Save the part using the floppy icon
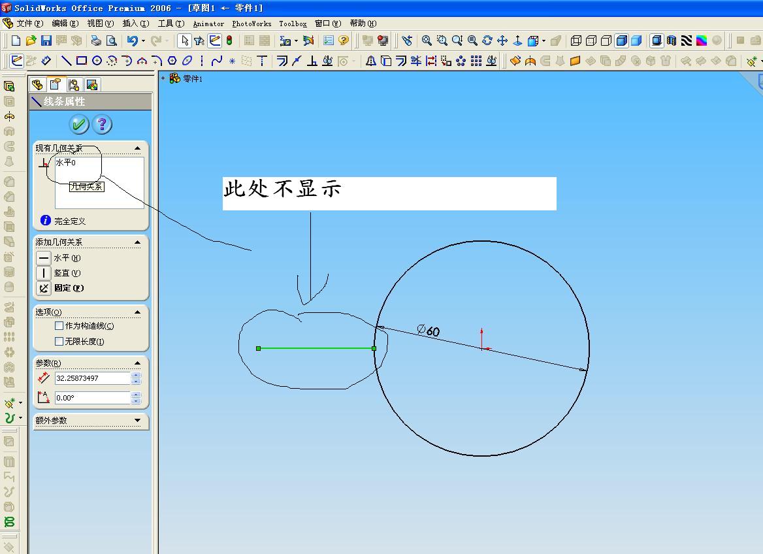This screenshot has height=554, width=763. coord(46,41)
